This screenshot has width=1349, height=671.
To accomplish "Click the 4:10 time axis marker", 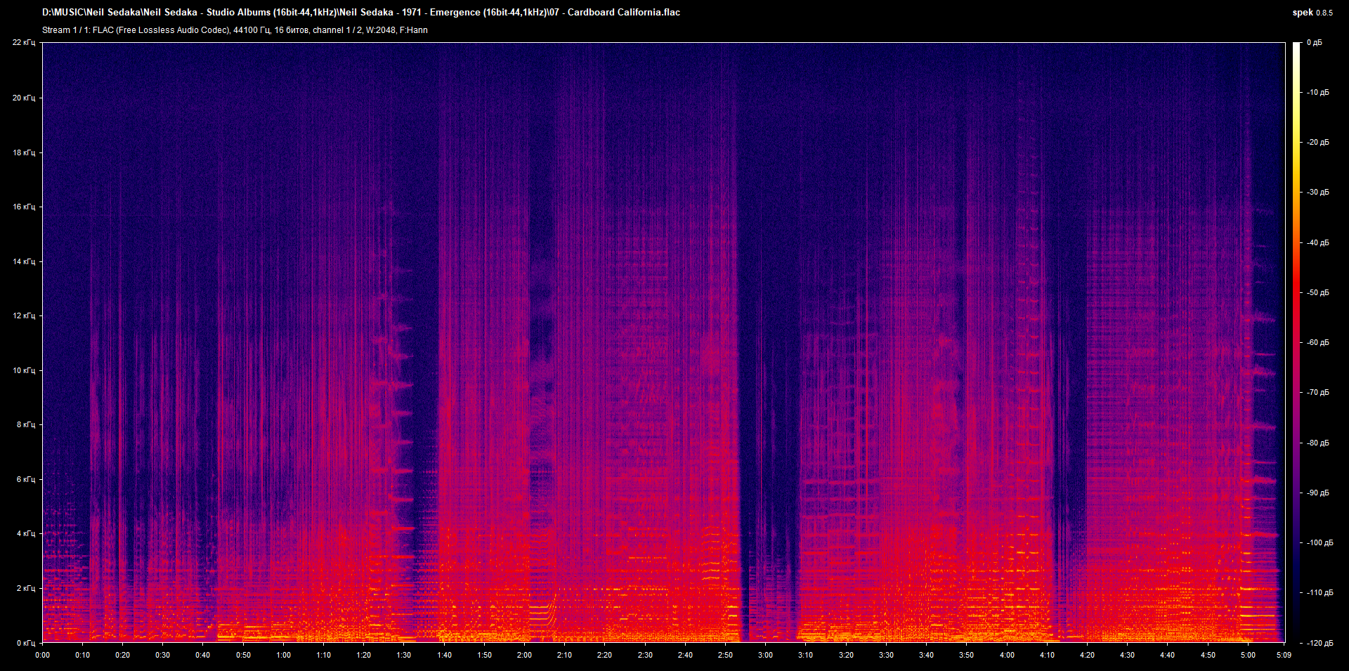I will (x=1047, y=655).
